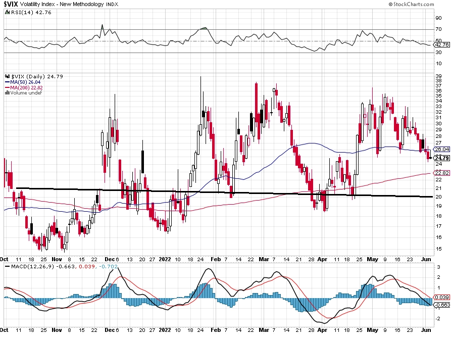Click the copyright symbol beside StockCharts.com

coord(390,5)
